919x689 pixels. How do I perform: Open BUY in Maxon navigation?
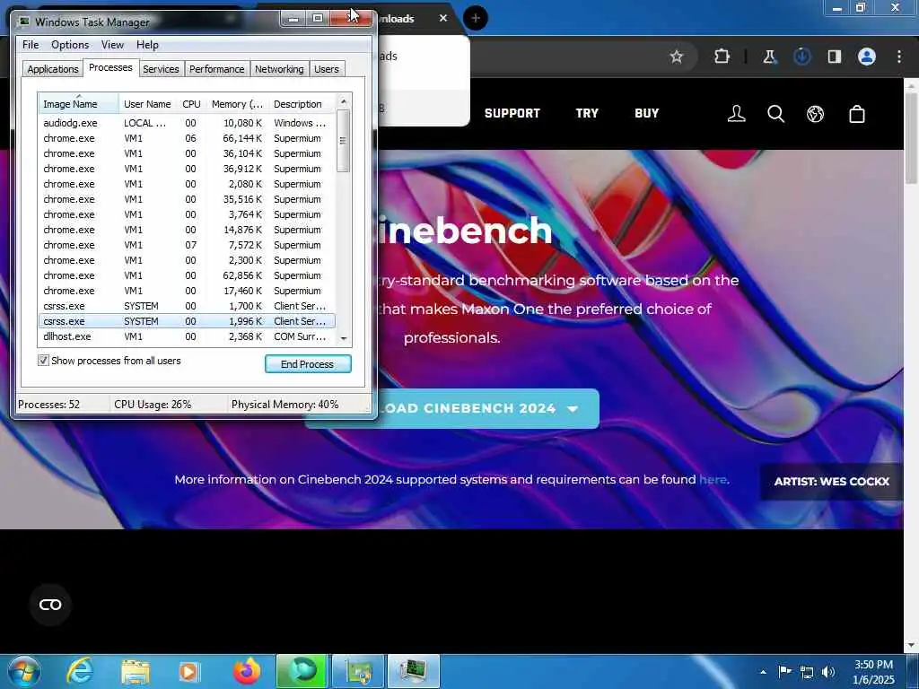[x=646, y=113]
